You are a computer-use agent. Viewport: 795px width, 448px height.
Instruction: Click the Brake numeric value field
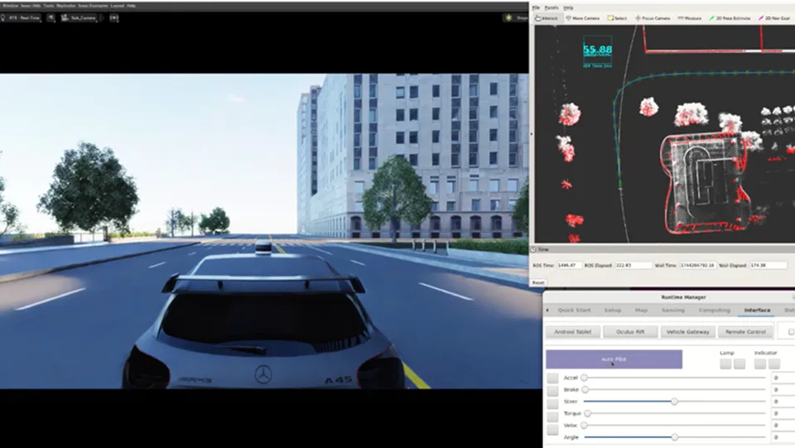[783, 390]
